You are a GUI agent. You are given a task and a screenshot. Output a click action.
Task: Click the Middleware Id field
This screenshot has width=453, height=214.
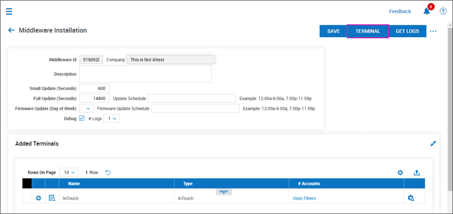click(91, 60)
